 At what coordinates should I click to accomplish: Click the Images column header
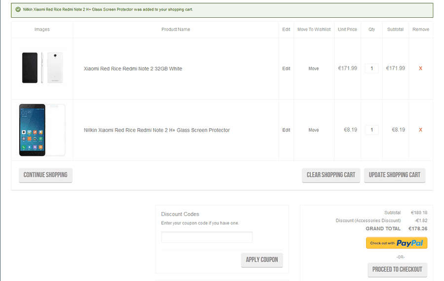tap(42, 30)
